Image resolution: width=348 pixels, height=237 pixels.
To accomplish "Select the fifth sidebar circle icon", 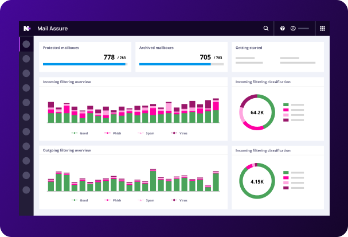I will click(26, 103).
